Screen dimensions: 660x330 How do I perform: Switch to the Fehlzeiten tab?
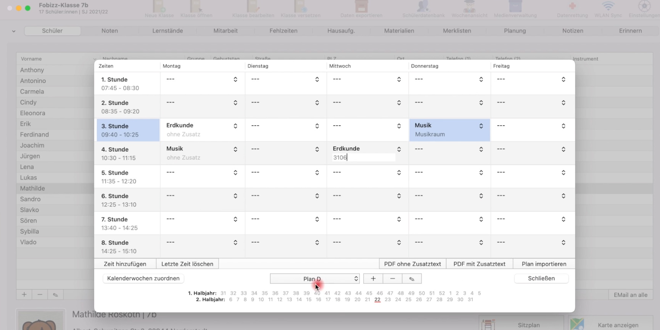click(x=283, y=31)
